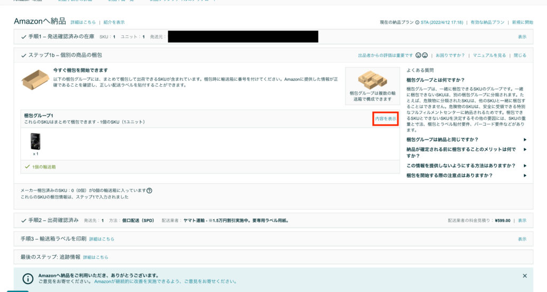The image size is (547, 292).
Task: Click 紹介を表示 link in header
Action: (114, 22)
